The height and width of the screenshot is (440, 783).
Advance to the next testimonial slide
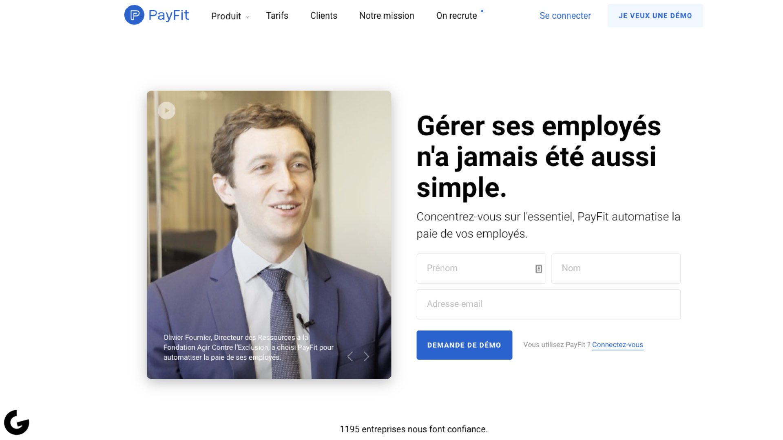point(366,356)
